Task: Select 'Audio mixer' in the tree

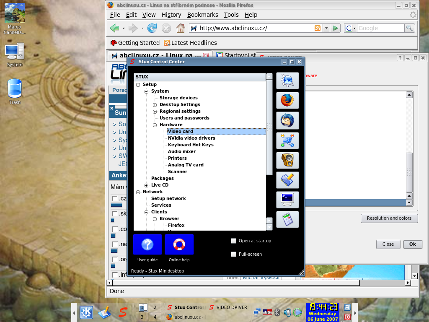Action: click(x=182, y=151)
